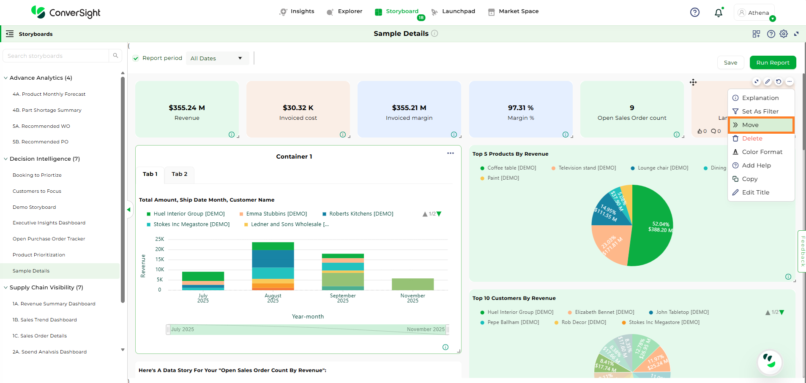Image resolution: width=806 pixels, height=383 pixels.
Task: Click the Save button
Action: [x=730, y=62]
